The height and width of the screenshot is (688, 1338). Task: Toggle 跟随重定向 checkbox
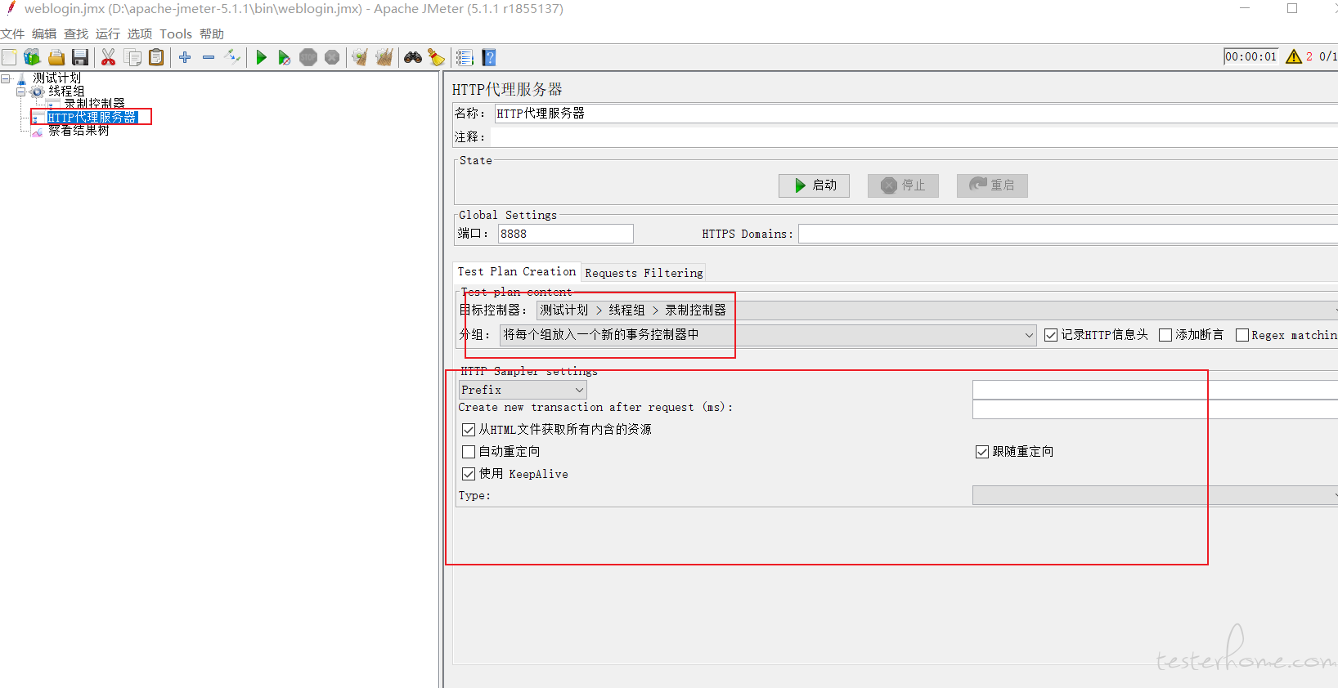click(x=982, y=452)
